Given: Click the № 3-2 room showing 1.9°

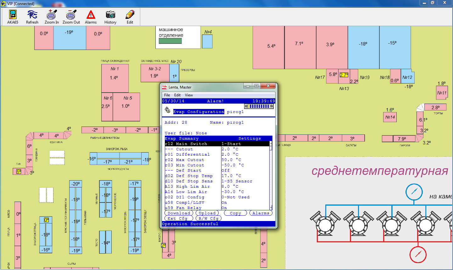Looking at the screenshot, I should coord(155,73).
